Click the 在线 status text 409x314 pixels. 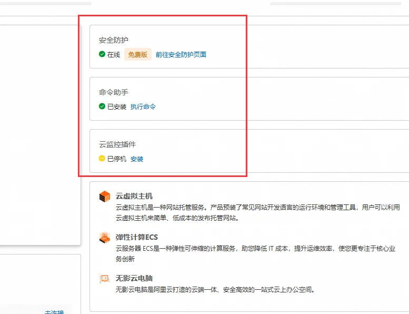[x=114, y=54]
